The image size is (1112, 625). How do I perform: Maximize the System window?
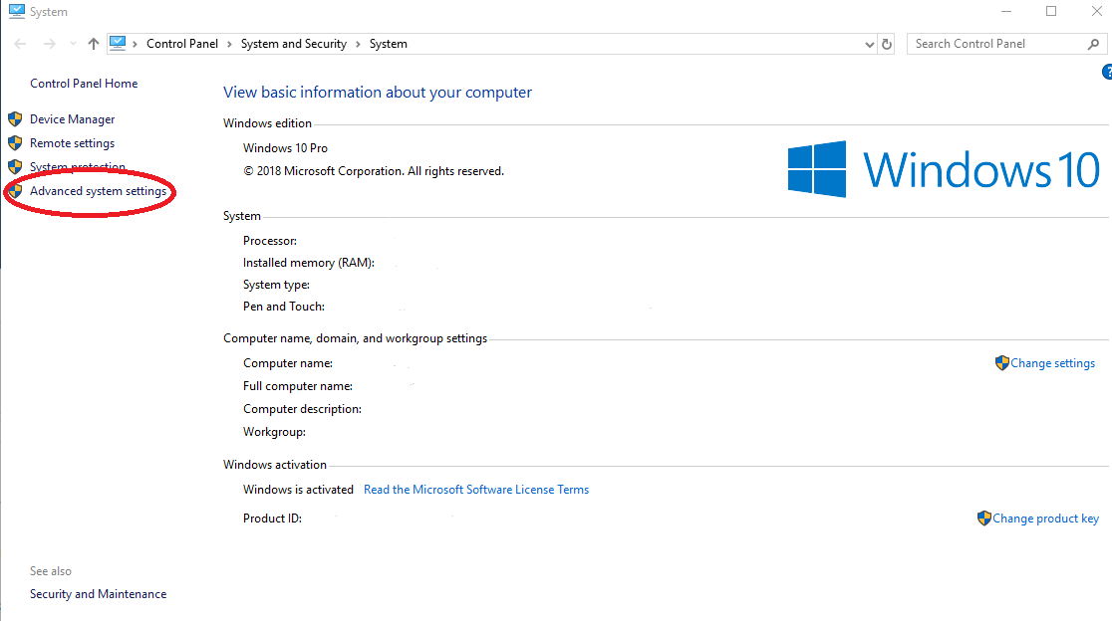(x=1051, y=11)
